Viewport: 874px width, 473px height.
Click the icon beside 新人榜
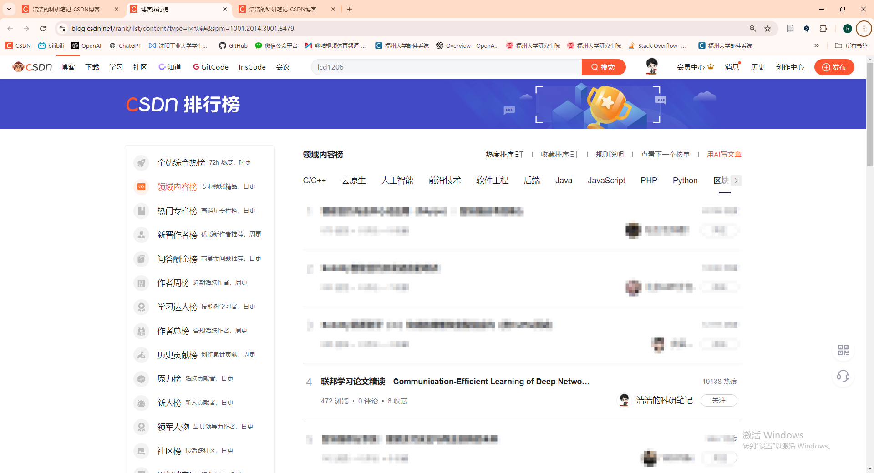point(142,403)
